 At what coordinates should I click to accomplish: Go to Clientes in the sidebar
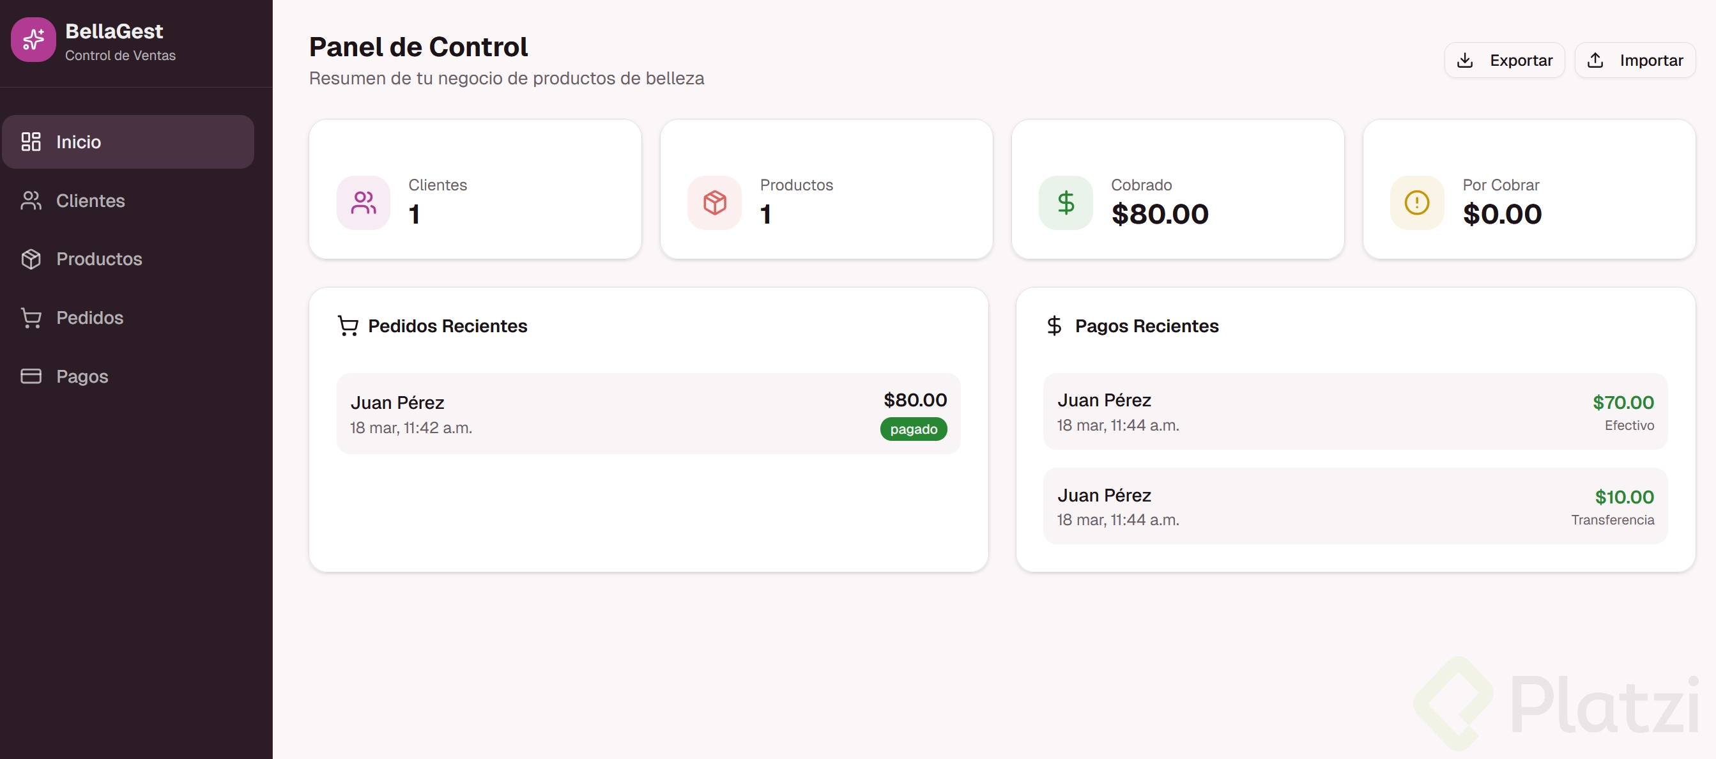(90, 201)
